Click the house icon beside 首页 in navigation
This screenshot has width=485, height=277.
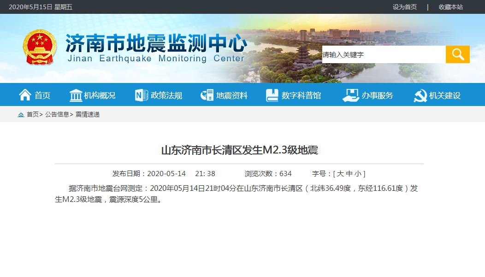[25, 95]
